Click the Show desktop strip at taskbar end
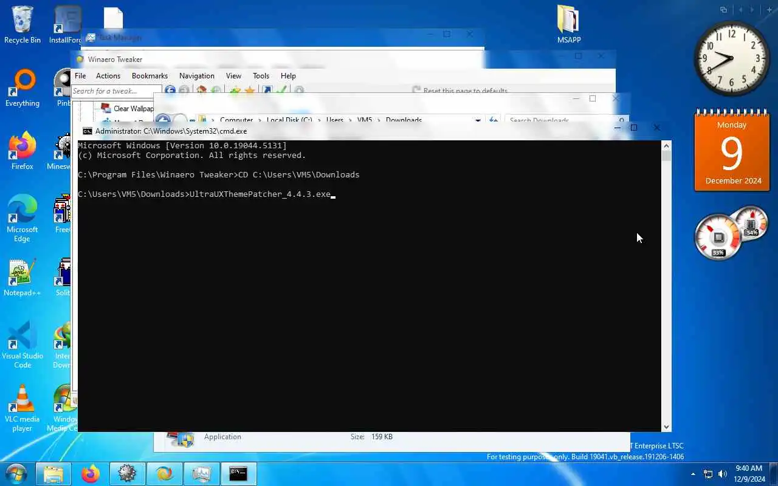The image size is (778, 486). coord(774,474)
